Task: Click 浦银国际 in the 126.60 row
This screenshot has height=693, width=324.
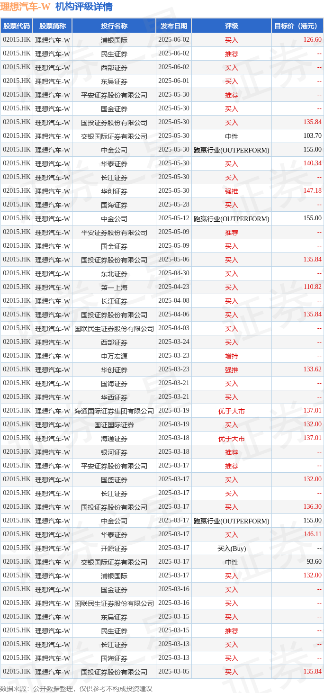Action: [114, 40]
